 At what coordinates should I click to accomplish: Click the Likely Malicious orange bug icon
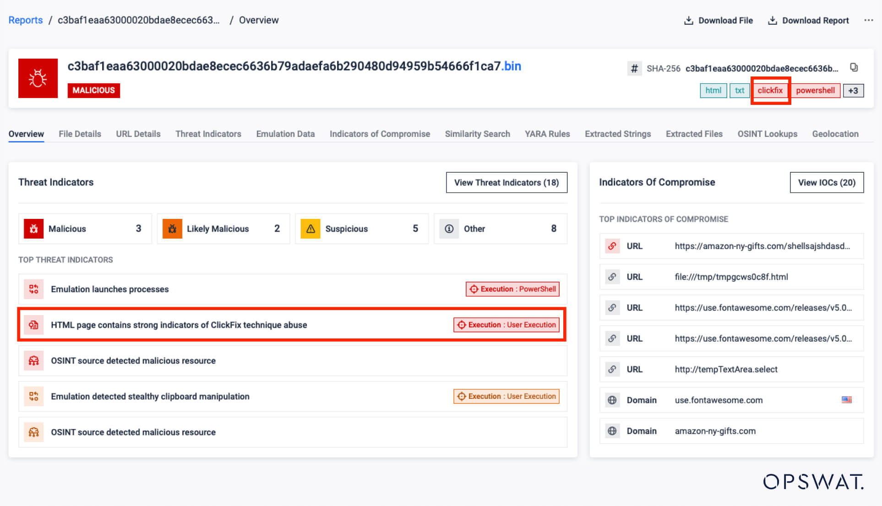click(x=172, y=229)
